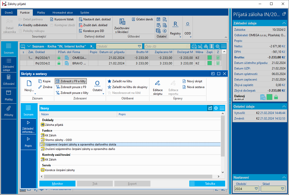The image size is (289, 195).
Task: Collapse the Základní údaje panel
Action: (x=284, y=23)
